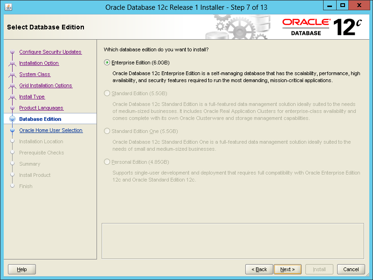Click the Finish step text
The image size is (373, 280).
(26, 186)
